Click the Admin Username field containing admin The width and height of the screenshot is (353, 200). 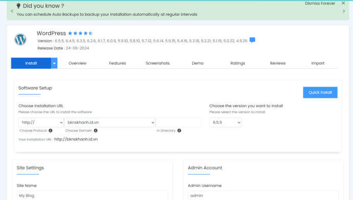click(x=264, y=195)
